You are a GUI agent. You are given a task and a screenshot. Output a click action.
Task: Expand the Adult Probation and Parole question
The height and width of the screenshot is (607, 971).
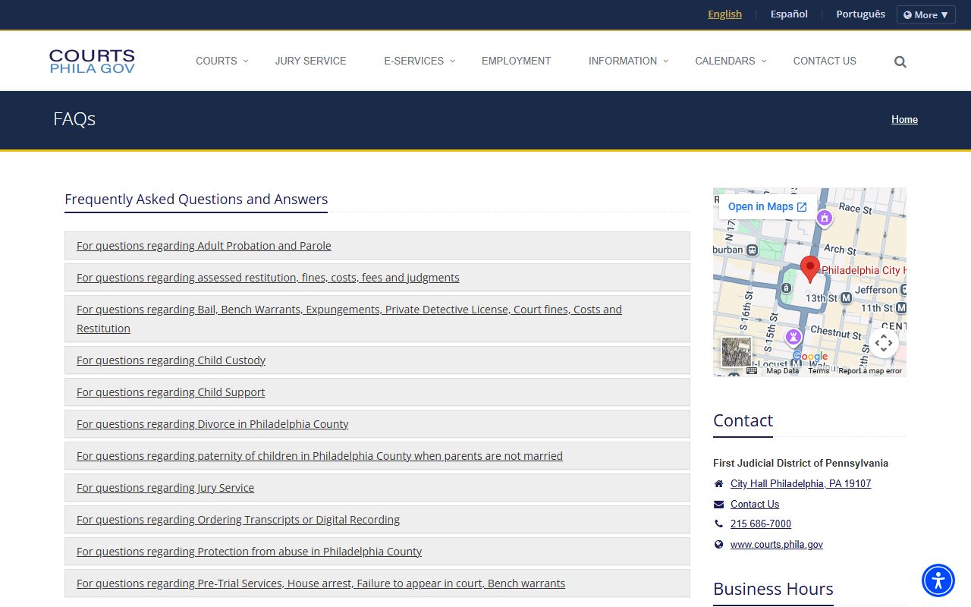(x=377, y=246)
